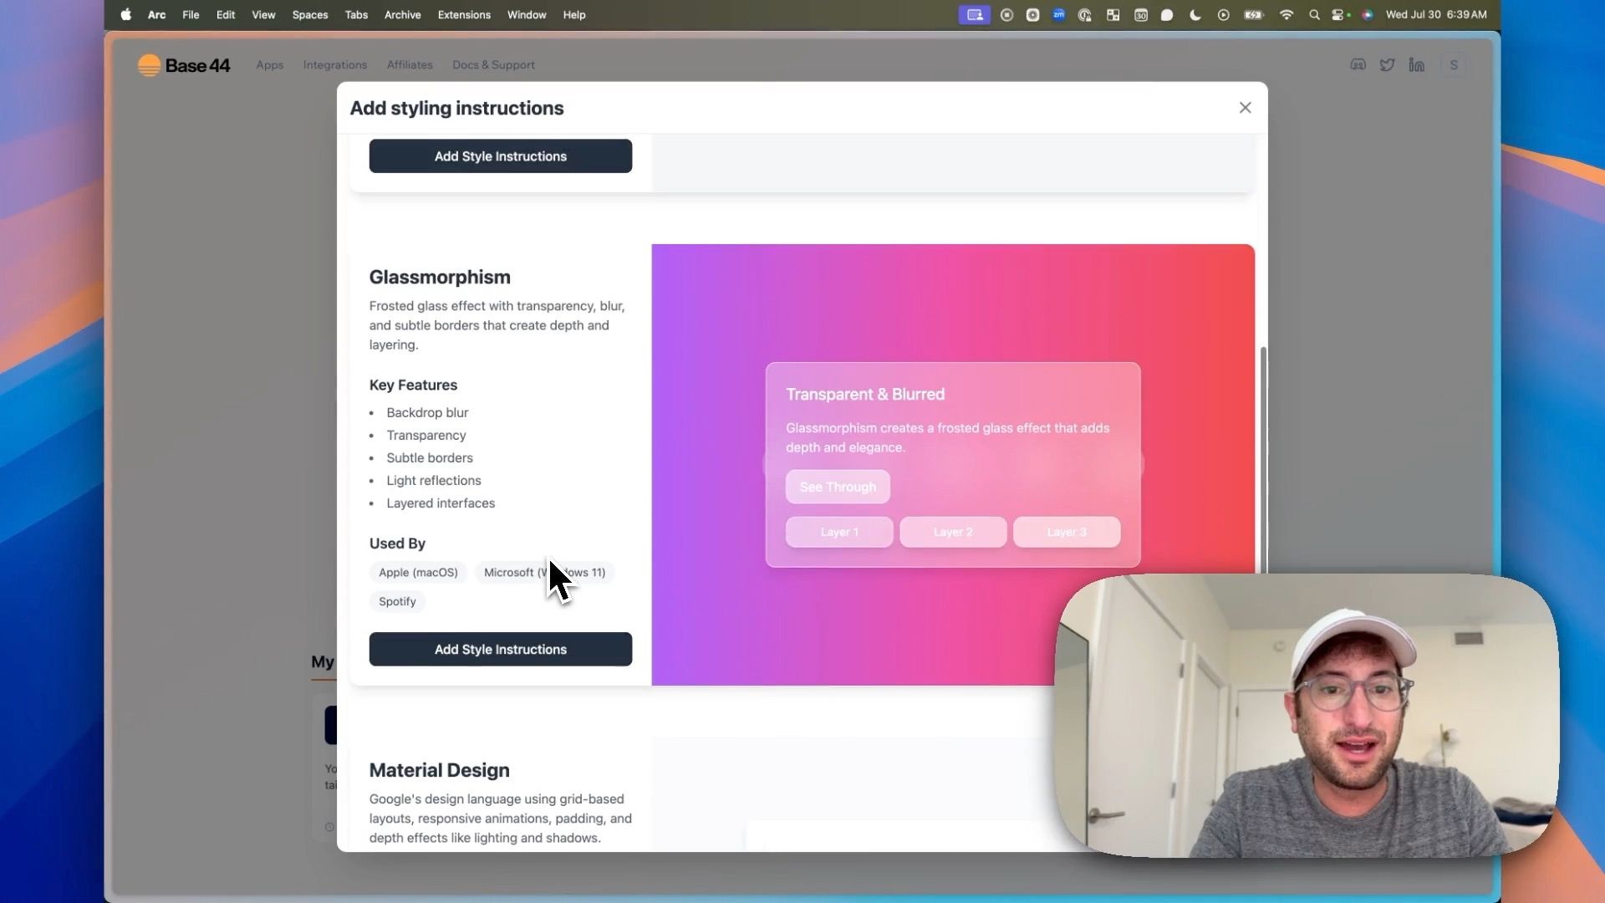
Task: Click the Layered interfaces feature item
Action: [441, 503]
